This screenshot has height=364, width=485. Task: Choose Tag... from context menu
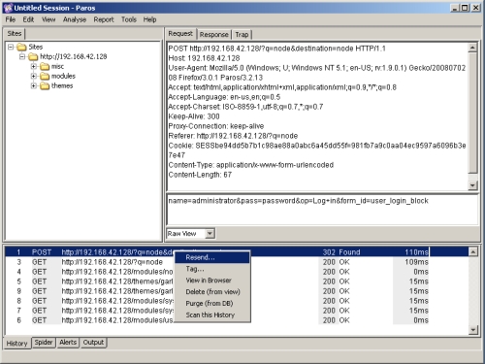click(212, 269)
